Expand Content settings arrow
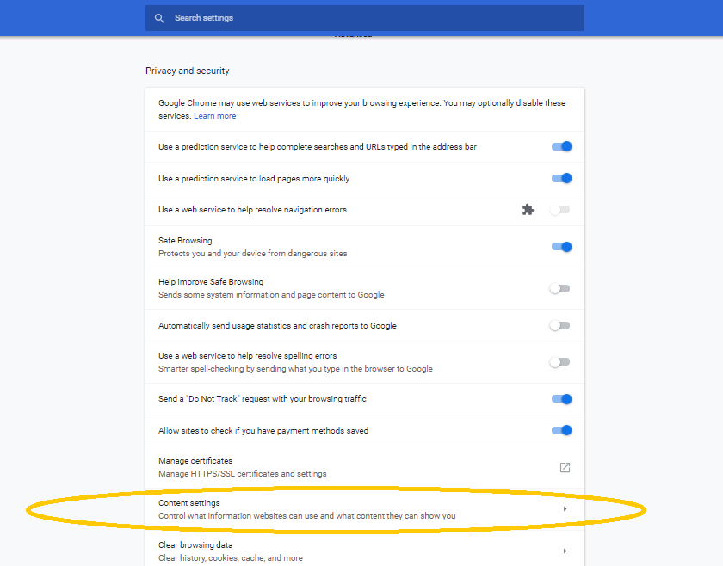The image size is (723, 566). point(565,509)
